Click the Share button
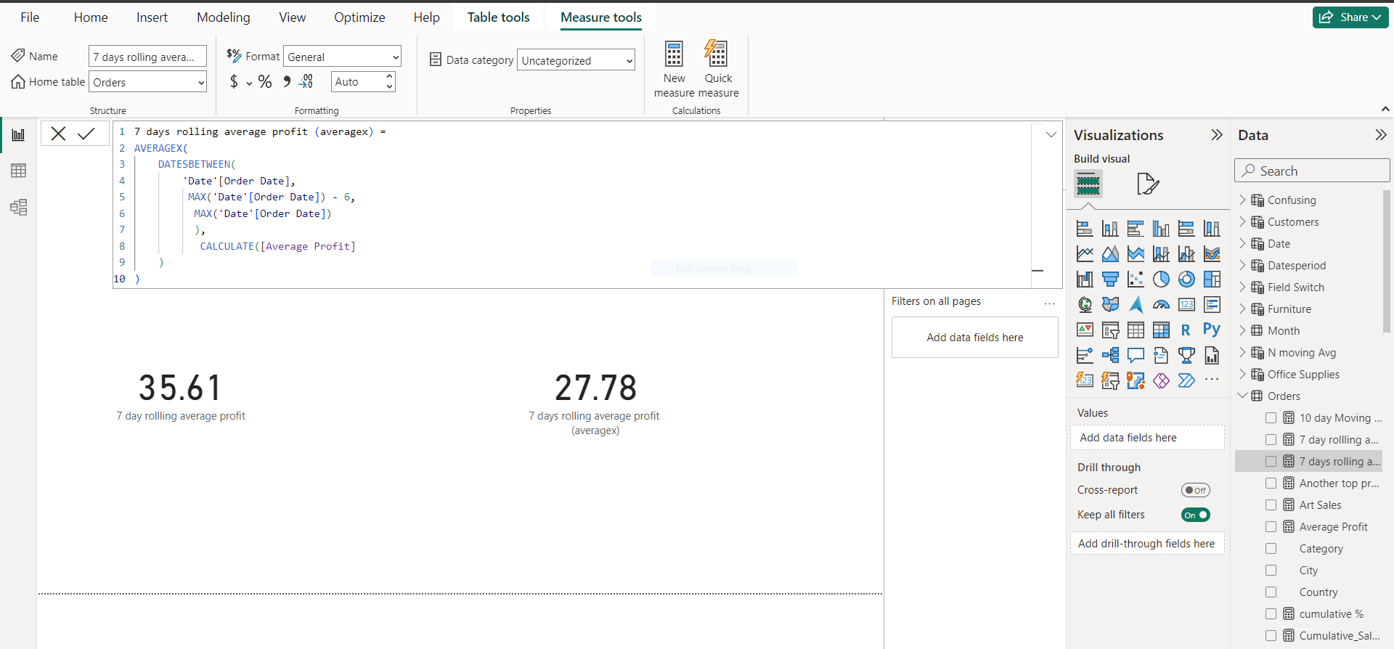Image resolution: width=1394 pixels, height=649 pixels. point(1350,17)
